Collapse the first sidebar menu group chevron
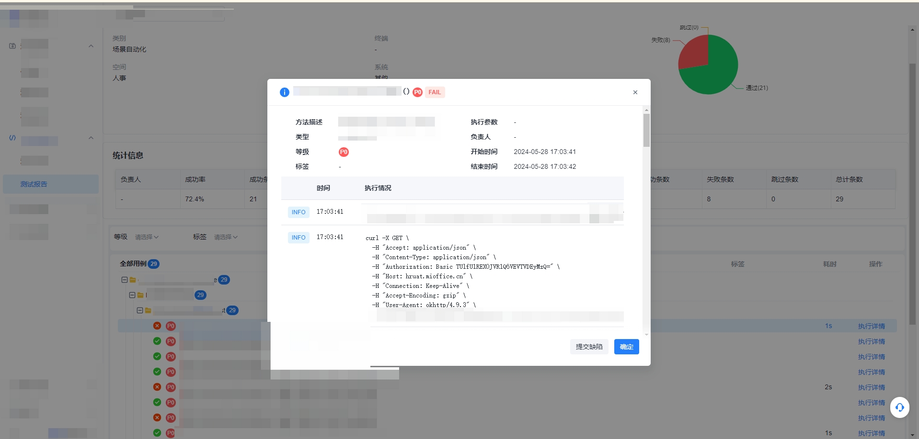 click(91, 46)
